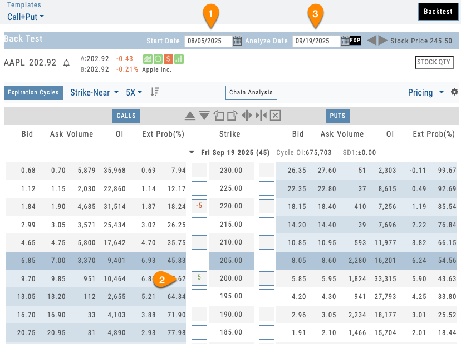Select the CALLS tab header

[x=125, y=116]
